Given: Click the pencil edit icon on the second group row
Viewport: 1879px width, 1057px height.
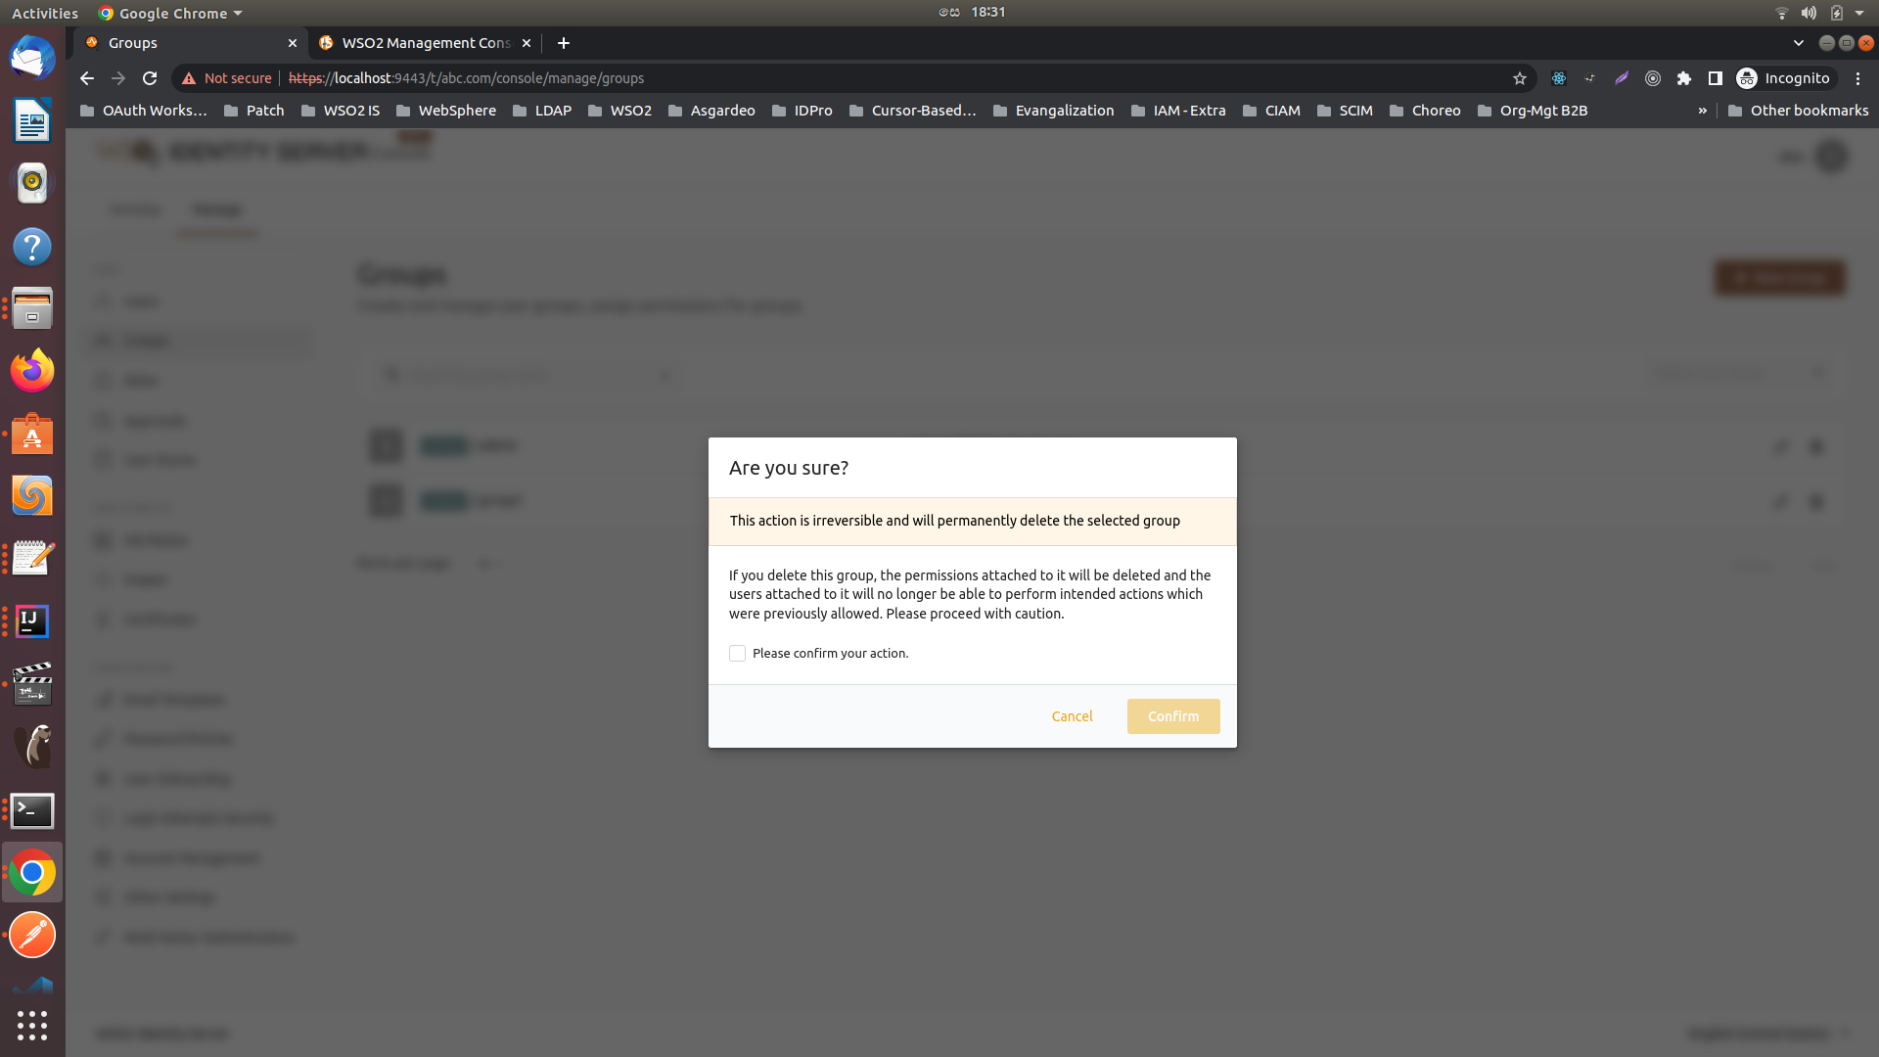Looking at the screenshot, I should 1780,501.
